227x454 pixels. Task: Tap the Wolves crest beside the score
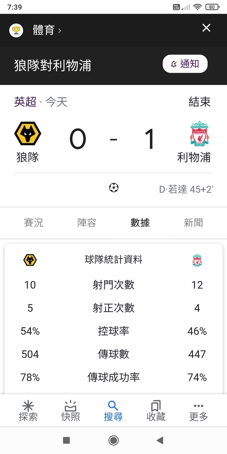(x=28, y=133)
